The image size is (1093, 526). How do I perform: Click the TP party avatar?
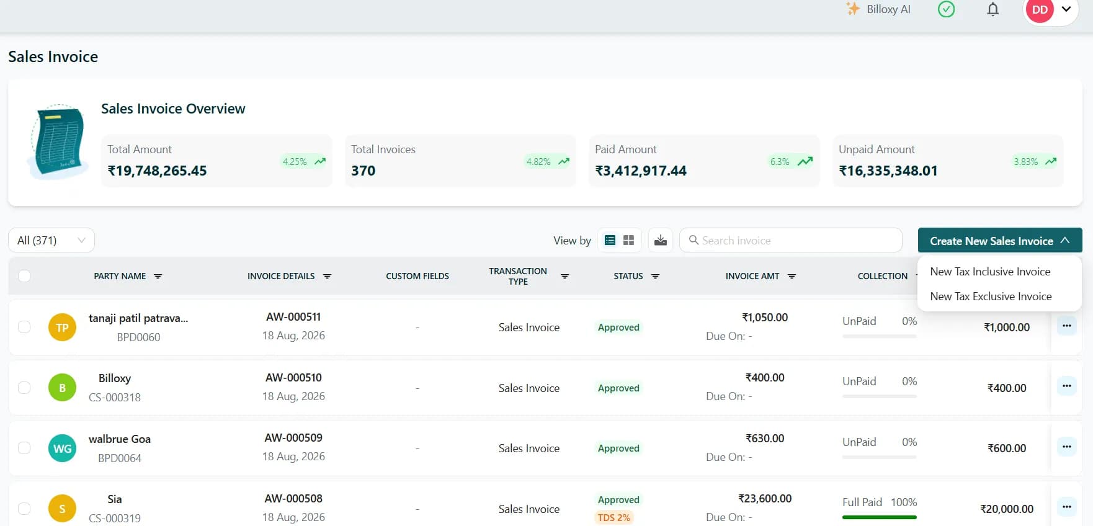click(62, 328)
